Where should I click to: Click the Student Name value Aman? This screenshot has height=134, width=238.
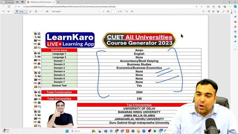point(139,50)
